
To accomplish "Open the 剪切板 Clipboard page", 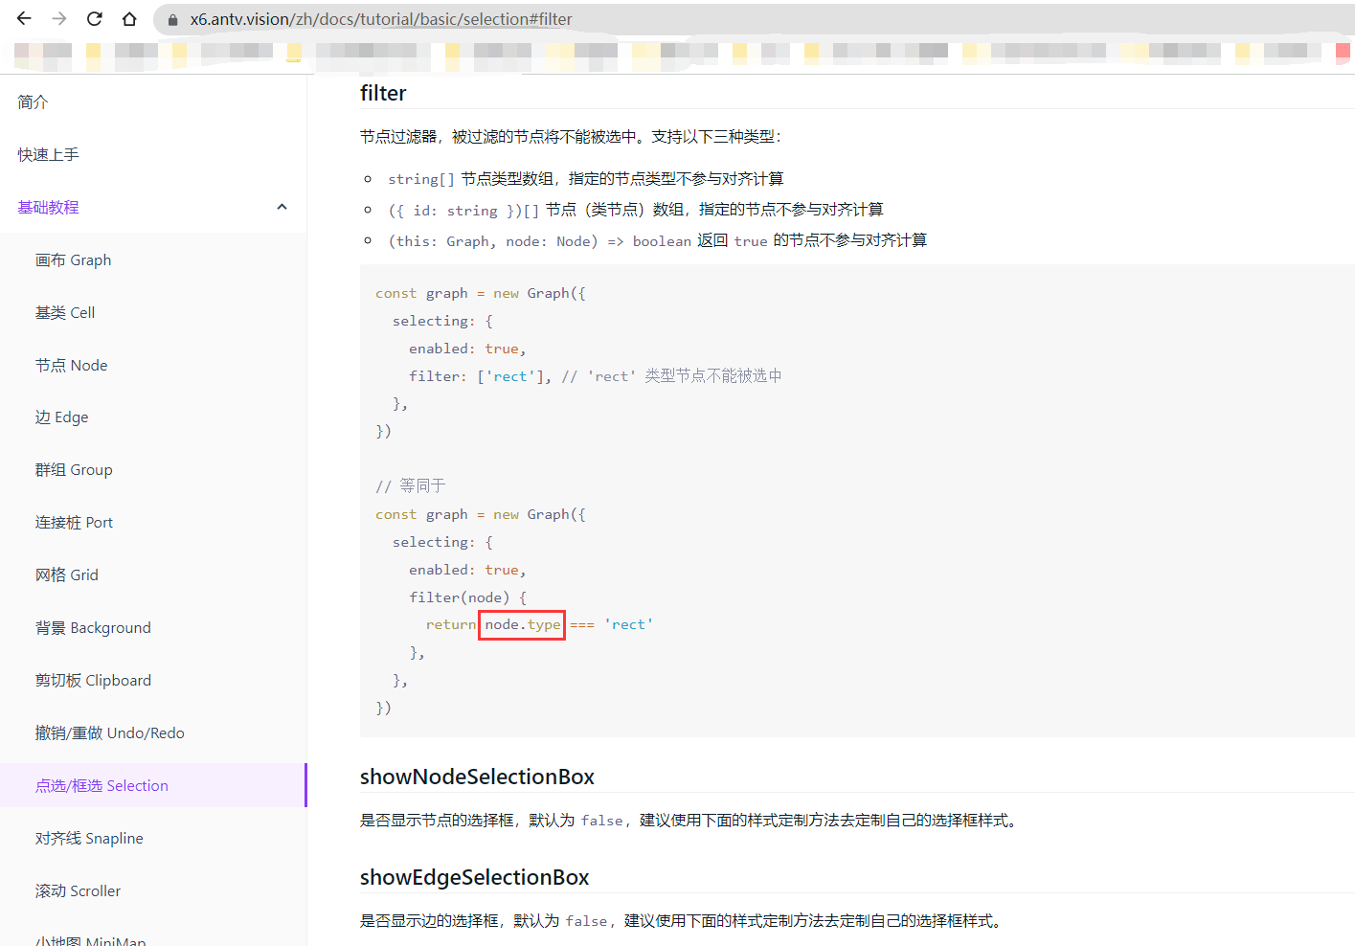I will pyautogui.click(x=92, y=680).
